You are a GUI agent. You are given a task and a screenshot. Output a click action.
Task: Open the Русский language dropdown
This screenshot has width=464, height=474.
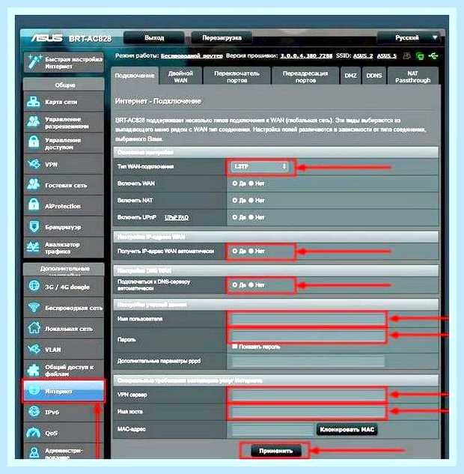coord(410,37)
